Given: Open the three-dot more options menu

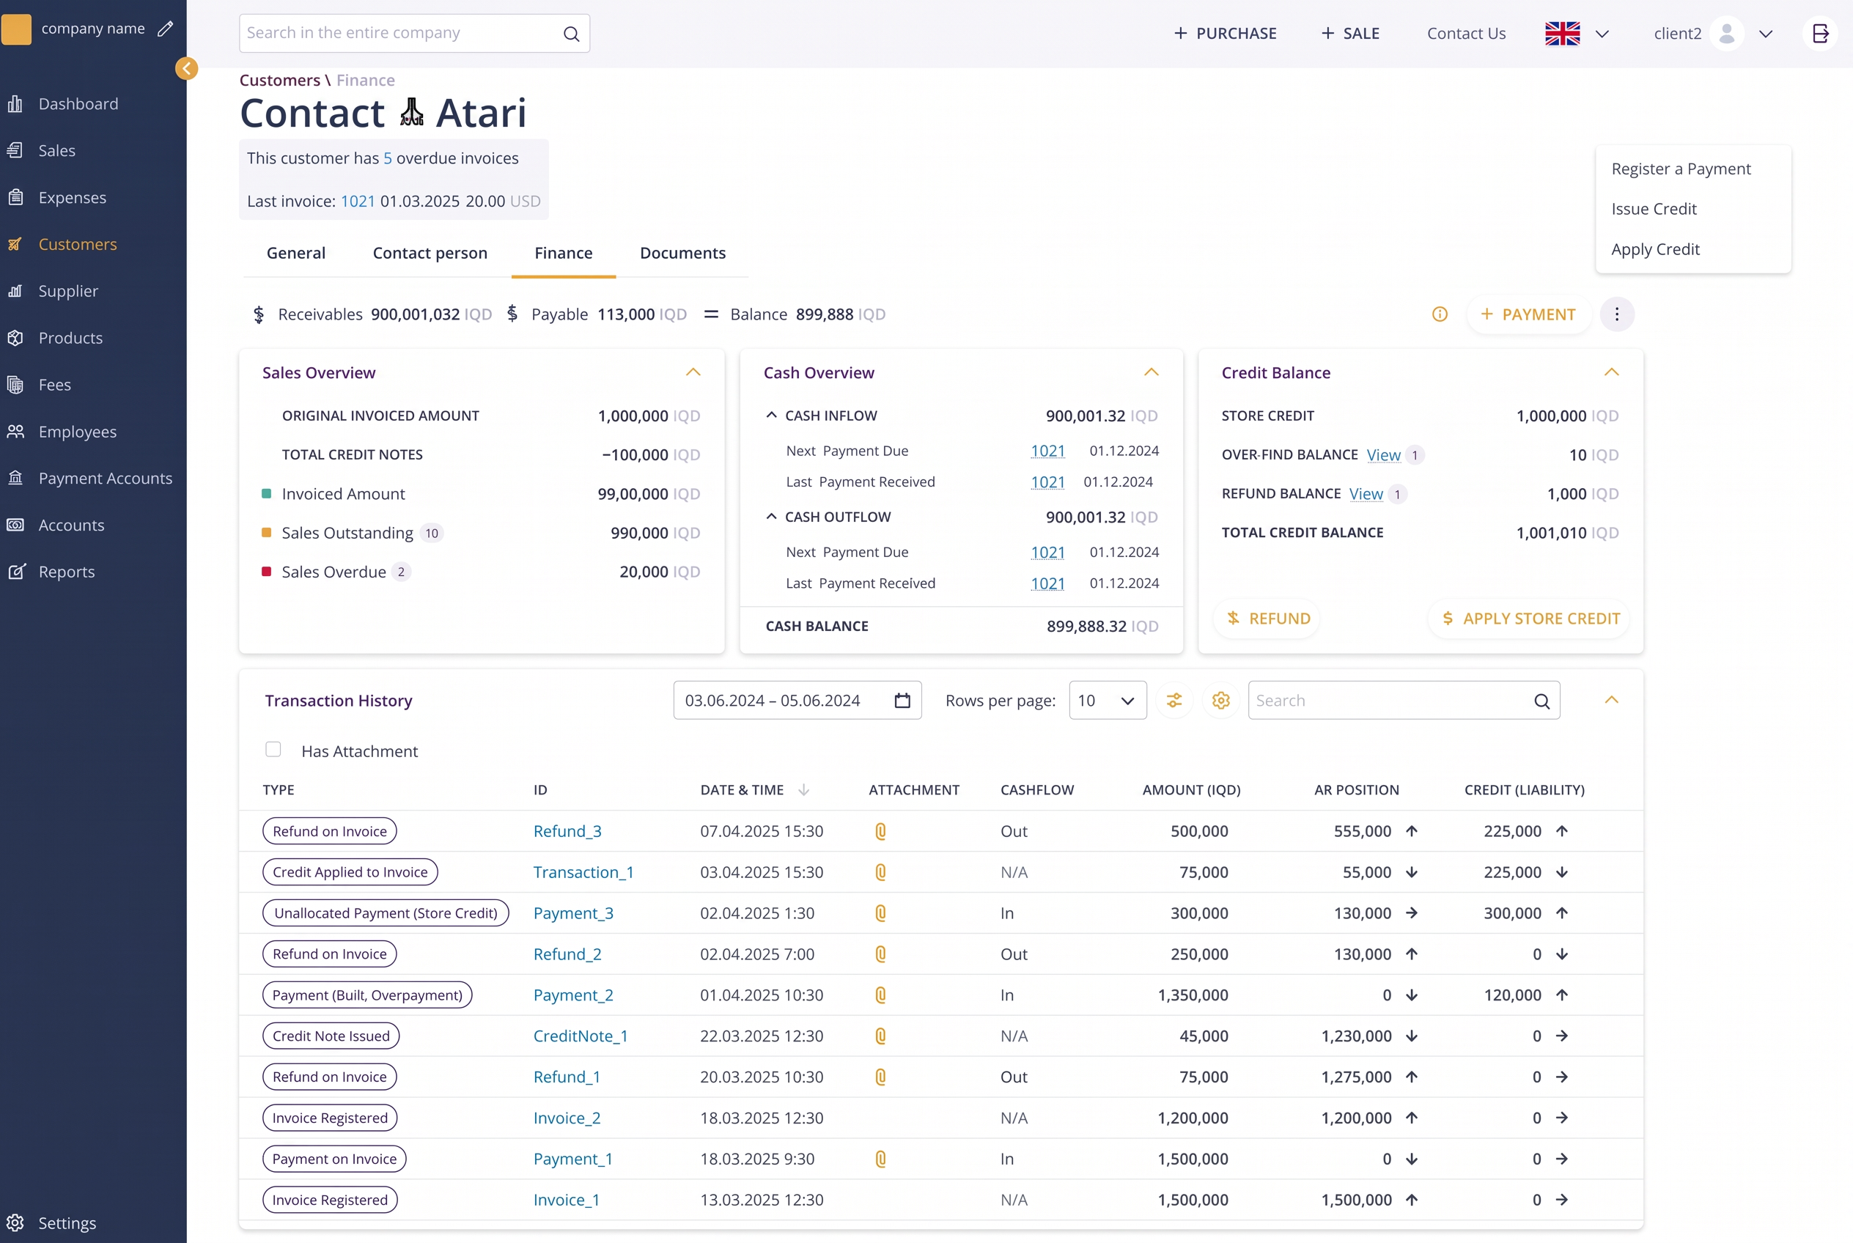Looking at the screenshot, I should [1617, 314].
